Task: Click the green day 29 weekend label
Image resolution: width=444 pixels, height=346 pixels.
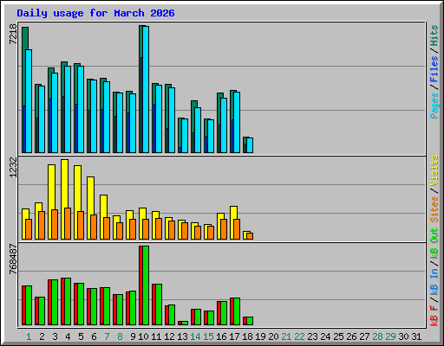Action: coord(390,336)
